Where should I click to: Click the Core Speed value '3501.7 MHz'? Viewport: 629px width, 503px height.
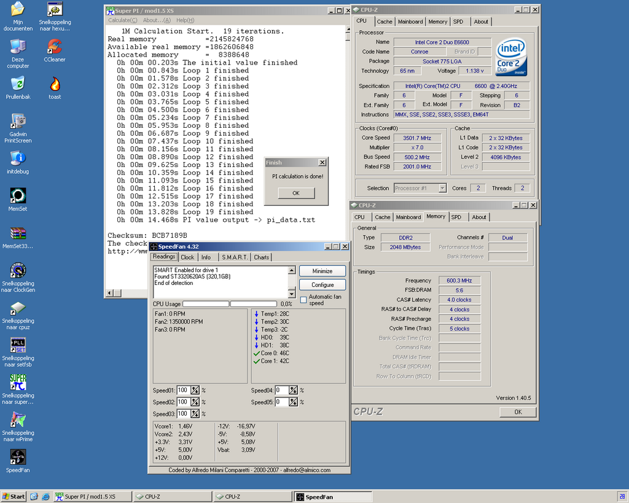tap(417, 138)
